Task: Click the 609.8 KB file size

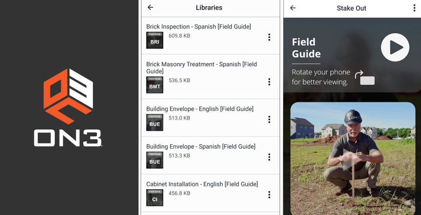Action: click(x=179, y=36)
